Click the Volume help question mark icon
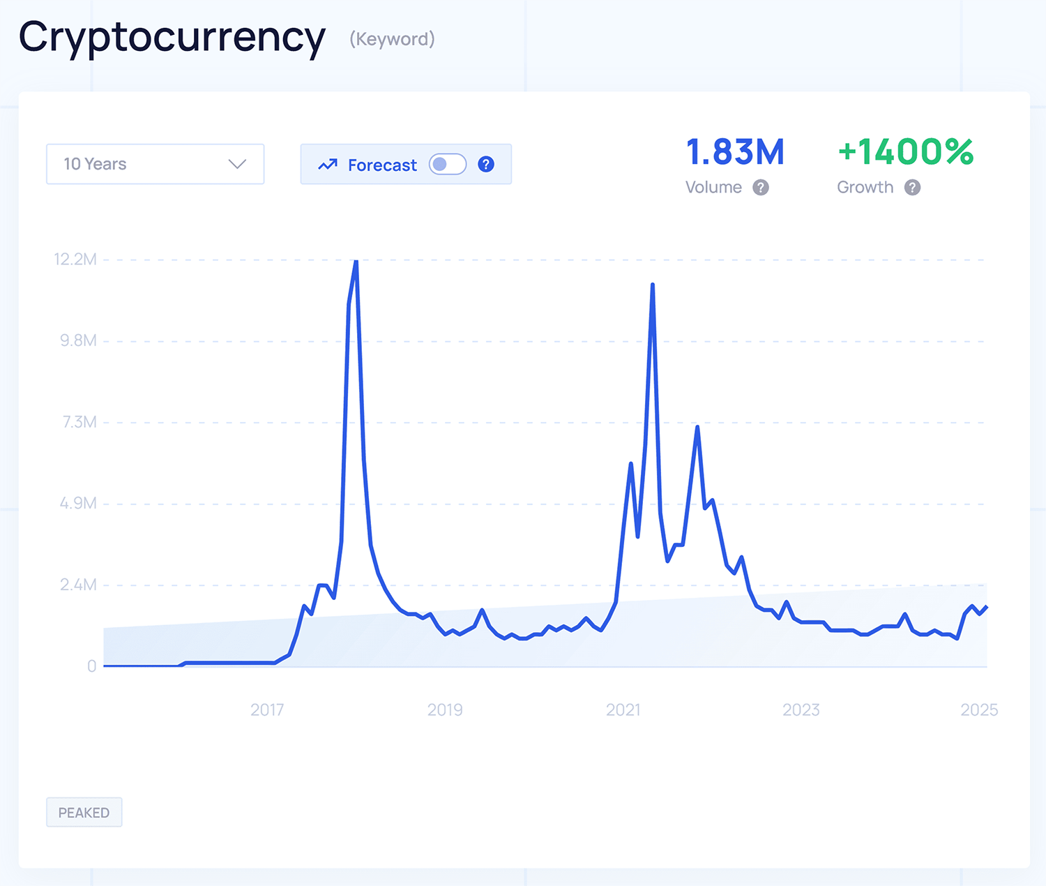1046x886 pixels. (x=761, y=187)
